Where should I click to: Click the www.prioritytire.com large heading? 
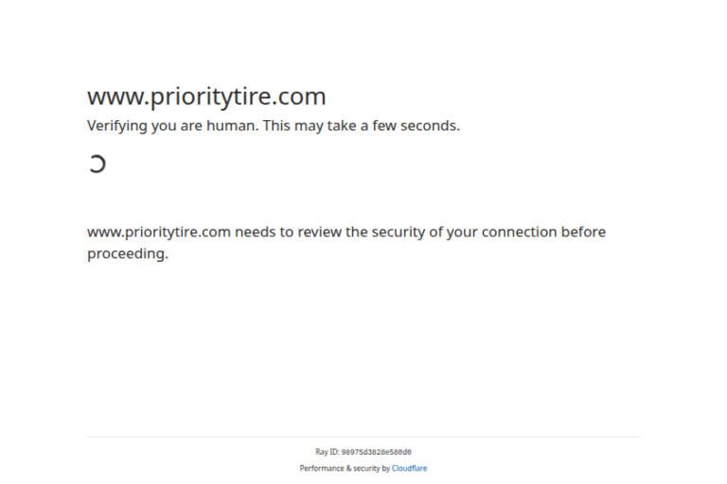(x=206, y=96)
